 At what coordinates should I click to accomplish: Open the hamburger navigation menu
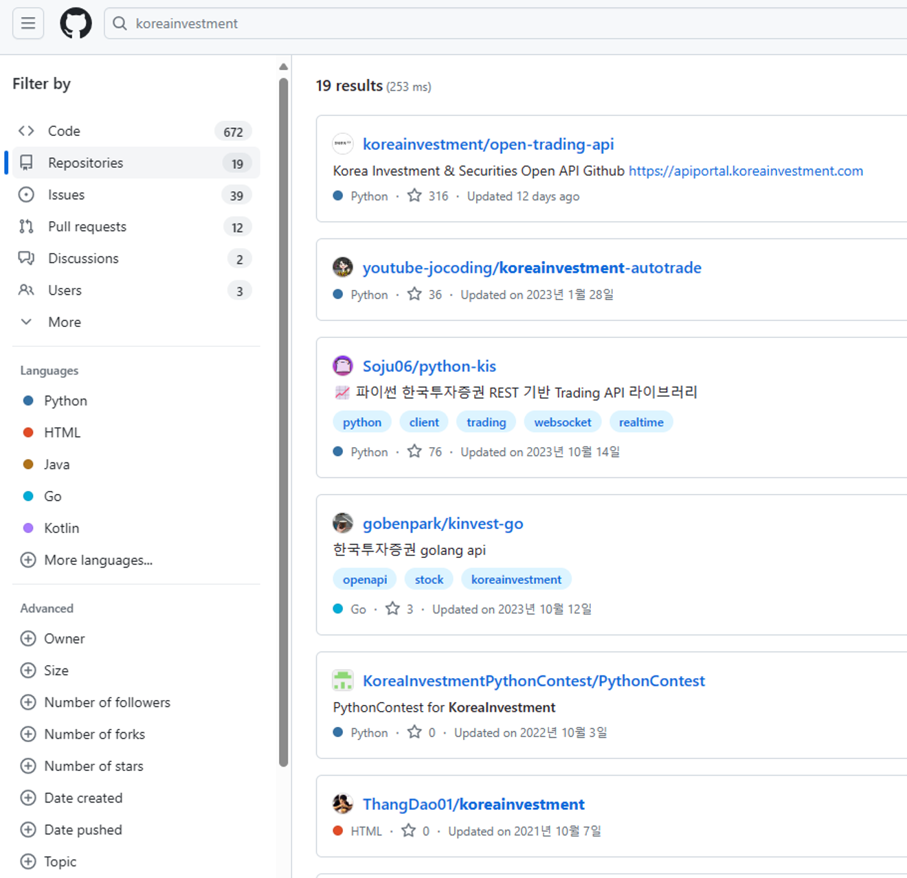pos(28,23)
